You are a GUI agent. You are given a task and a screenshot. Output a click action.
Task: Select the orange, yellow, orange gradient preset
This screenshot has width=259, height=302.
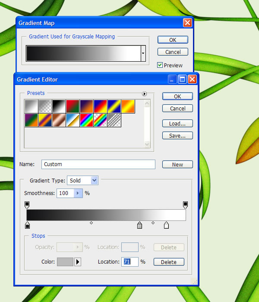[128, 106]
